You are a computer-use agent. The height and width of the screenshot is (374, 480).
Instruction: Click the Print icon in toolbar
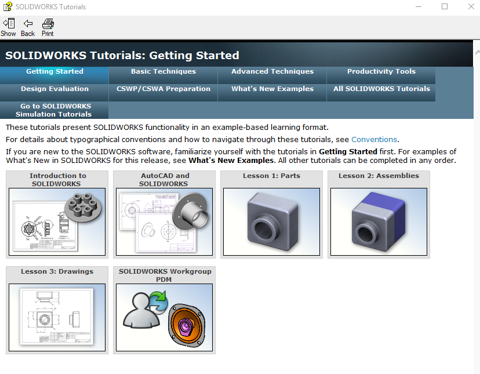tap(48, 23)
